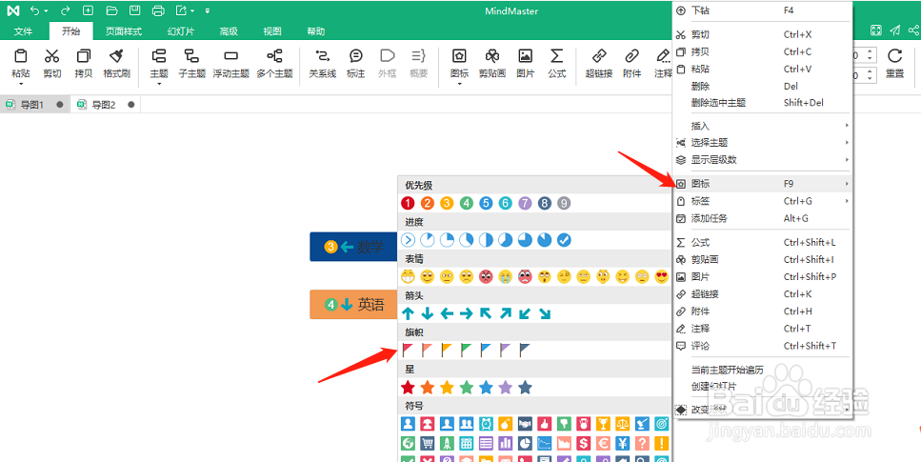The width and height of the screenshot is (921, 462).
Task: Select Comment (评论) in context menu
Action: coord(762,346)
